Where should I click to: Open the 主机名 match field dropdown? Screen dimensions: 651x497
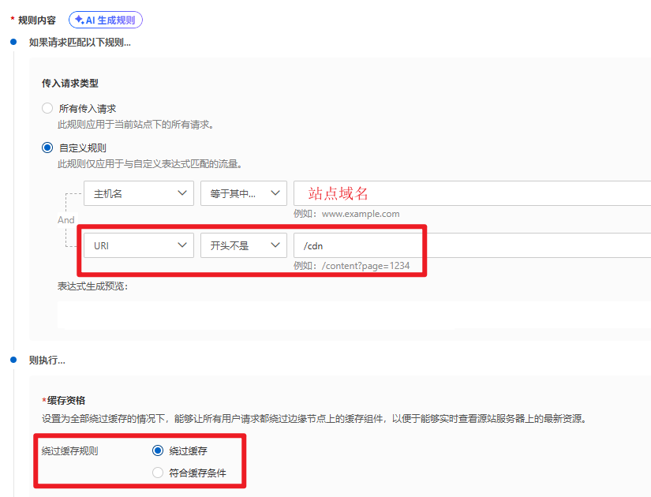138,193
